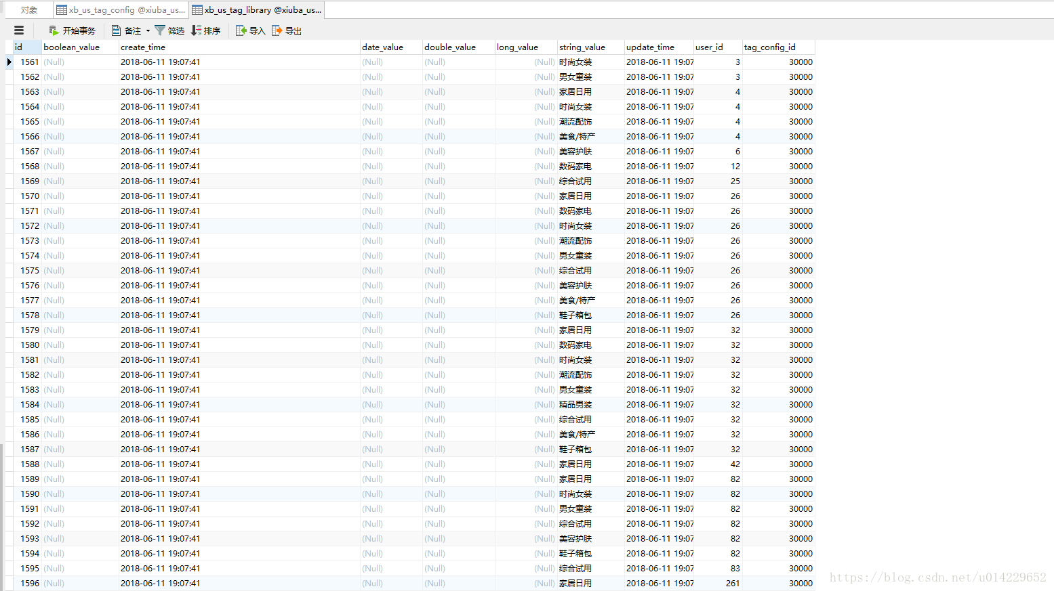1054x591 pixels.
Task: Click string_value cell of row 1578
Action: (590, 315)
